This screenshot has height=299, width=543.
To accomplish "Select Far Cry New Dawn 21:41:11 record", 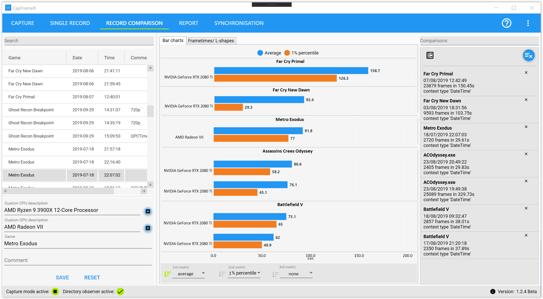I will [x=75, y=71].
